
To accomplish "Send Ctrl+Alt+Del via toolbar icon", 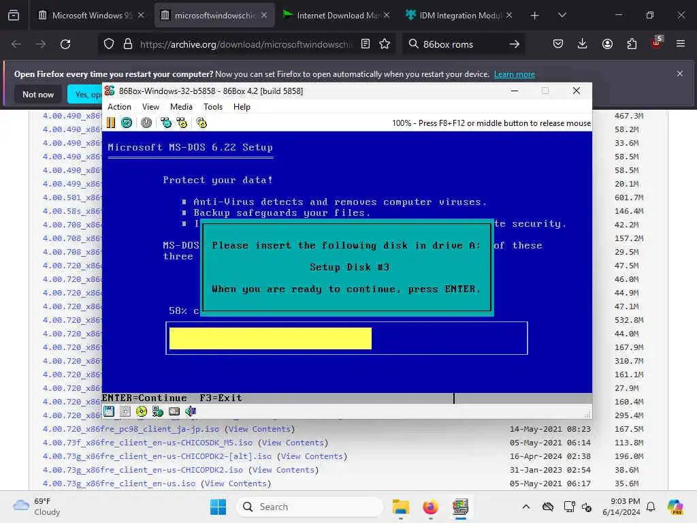I will [x=166, y=123].
